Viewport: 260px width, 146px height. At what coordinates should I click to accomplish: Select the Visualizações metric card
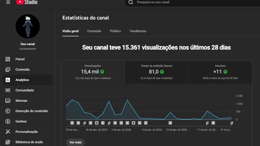click(93, 72)
